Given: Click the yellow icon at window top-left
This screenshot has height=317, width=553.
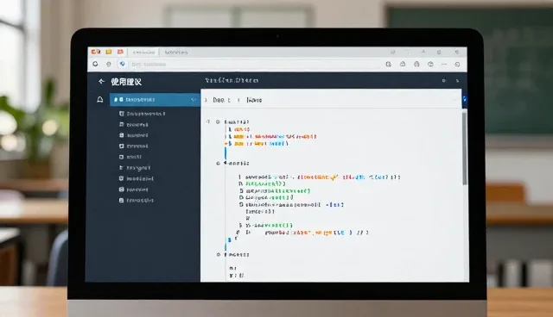Looking at the screenshot, I should coord(109,52).
